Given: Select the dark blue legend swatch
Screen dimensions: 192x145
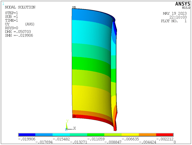Looking at the screenshot, I should (x=27, y=135).
